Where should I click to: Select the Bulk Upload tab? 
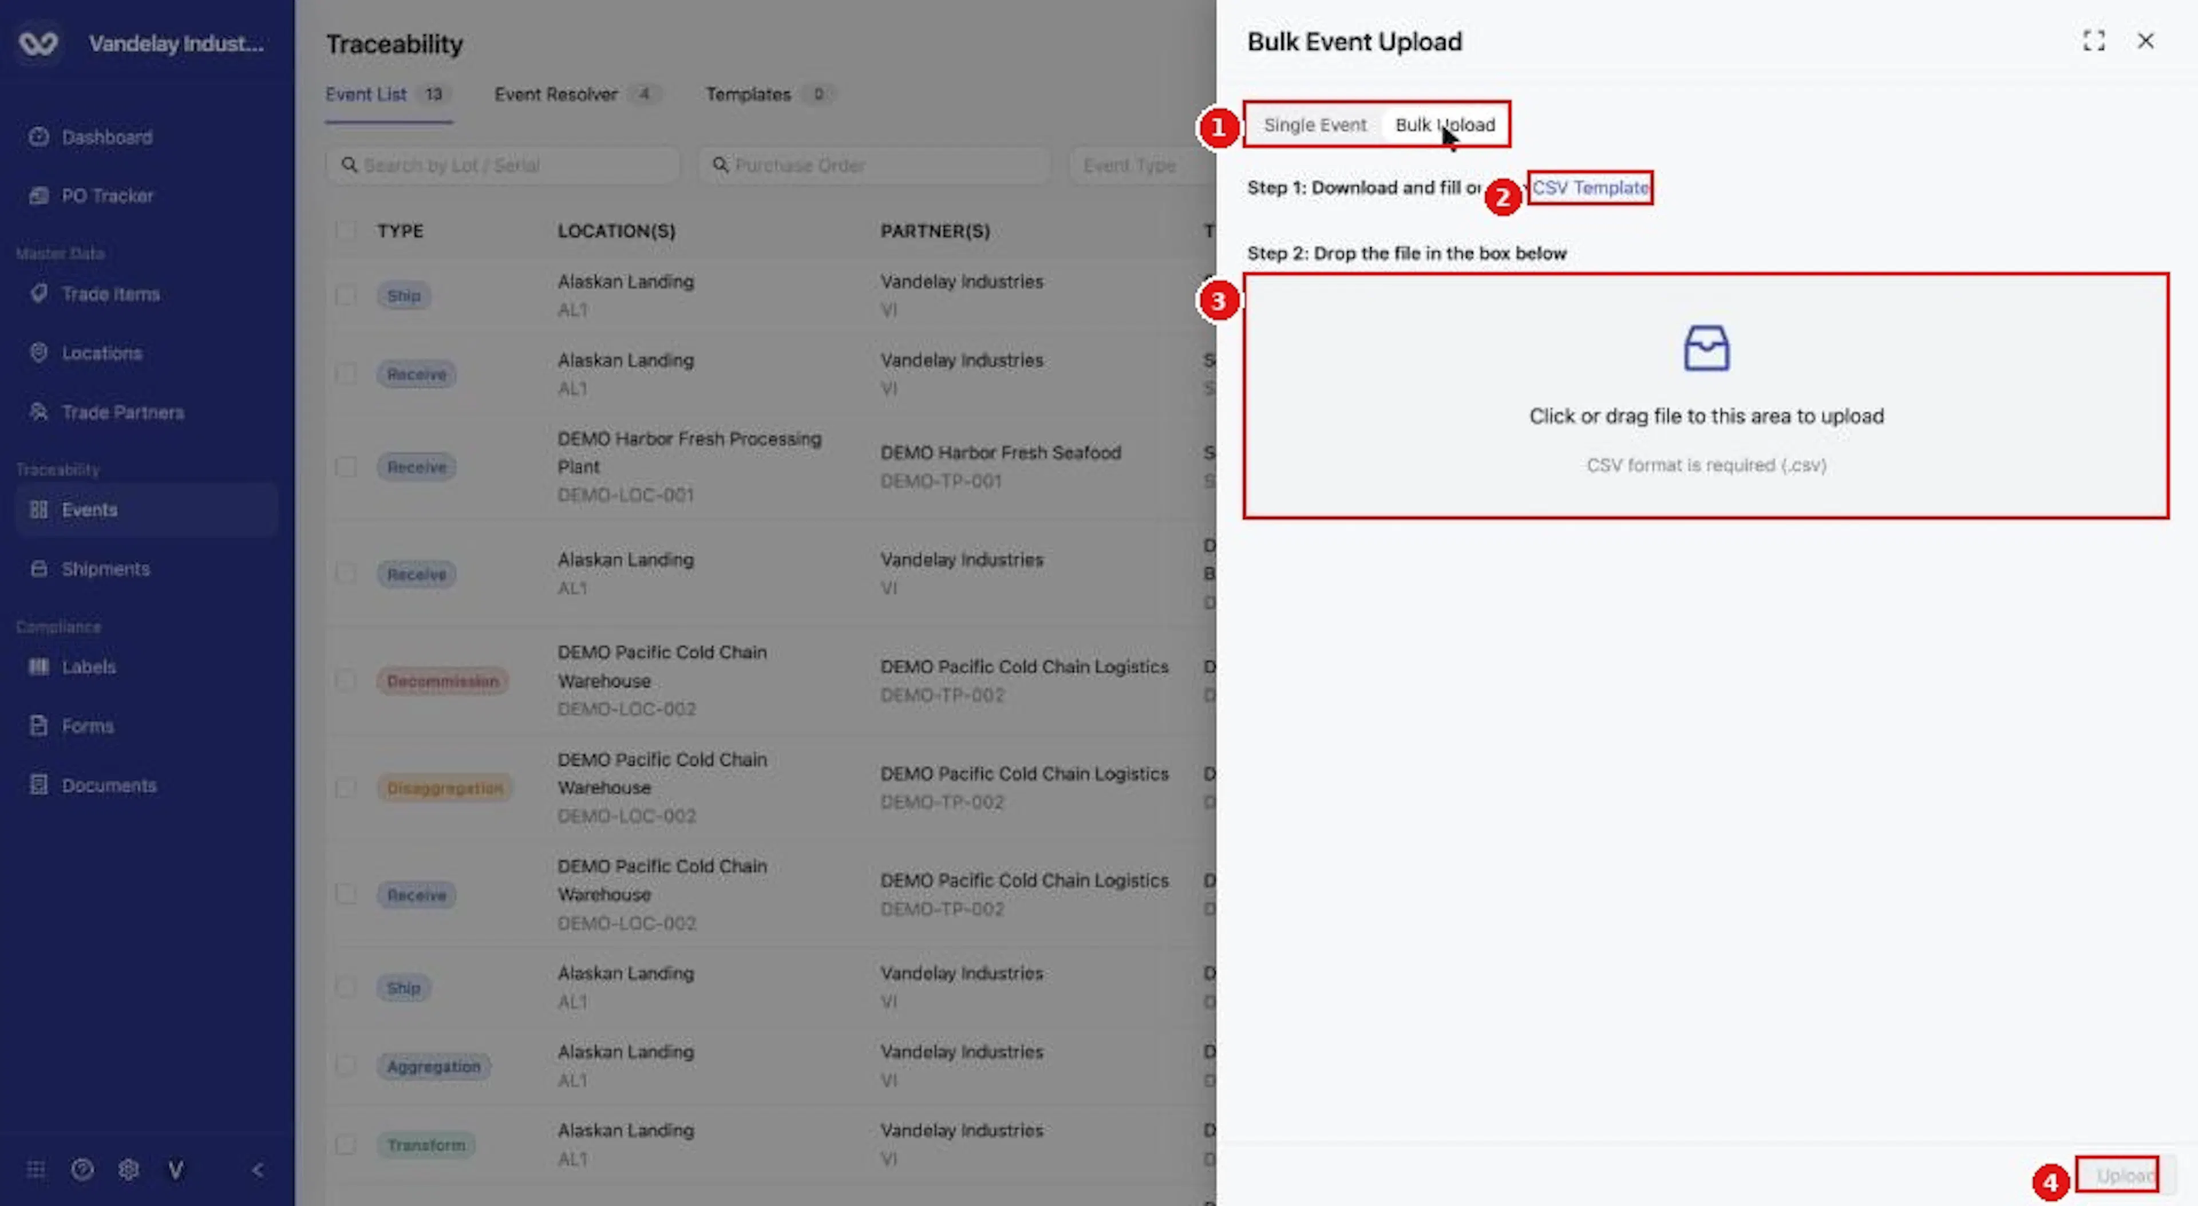(x=1445, y=125)
